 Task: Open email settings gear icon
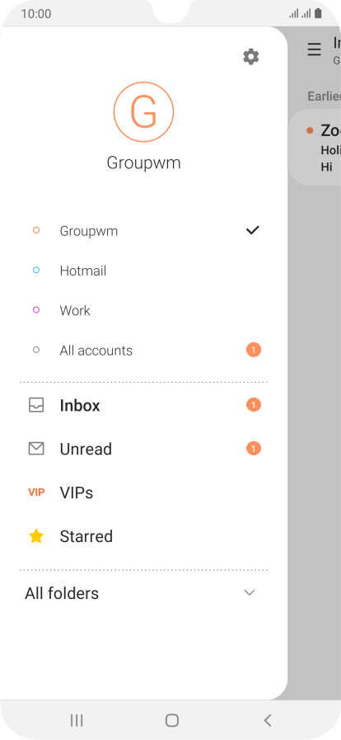[x=250, y=57]
